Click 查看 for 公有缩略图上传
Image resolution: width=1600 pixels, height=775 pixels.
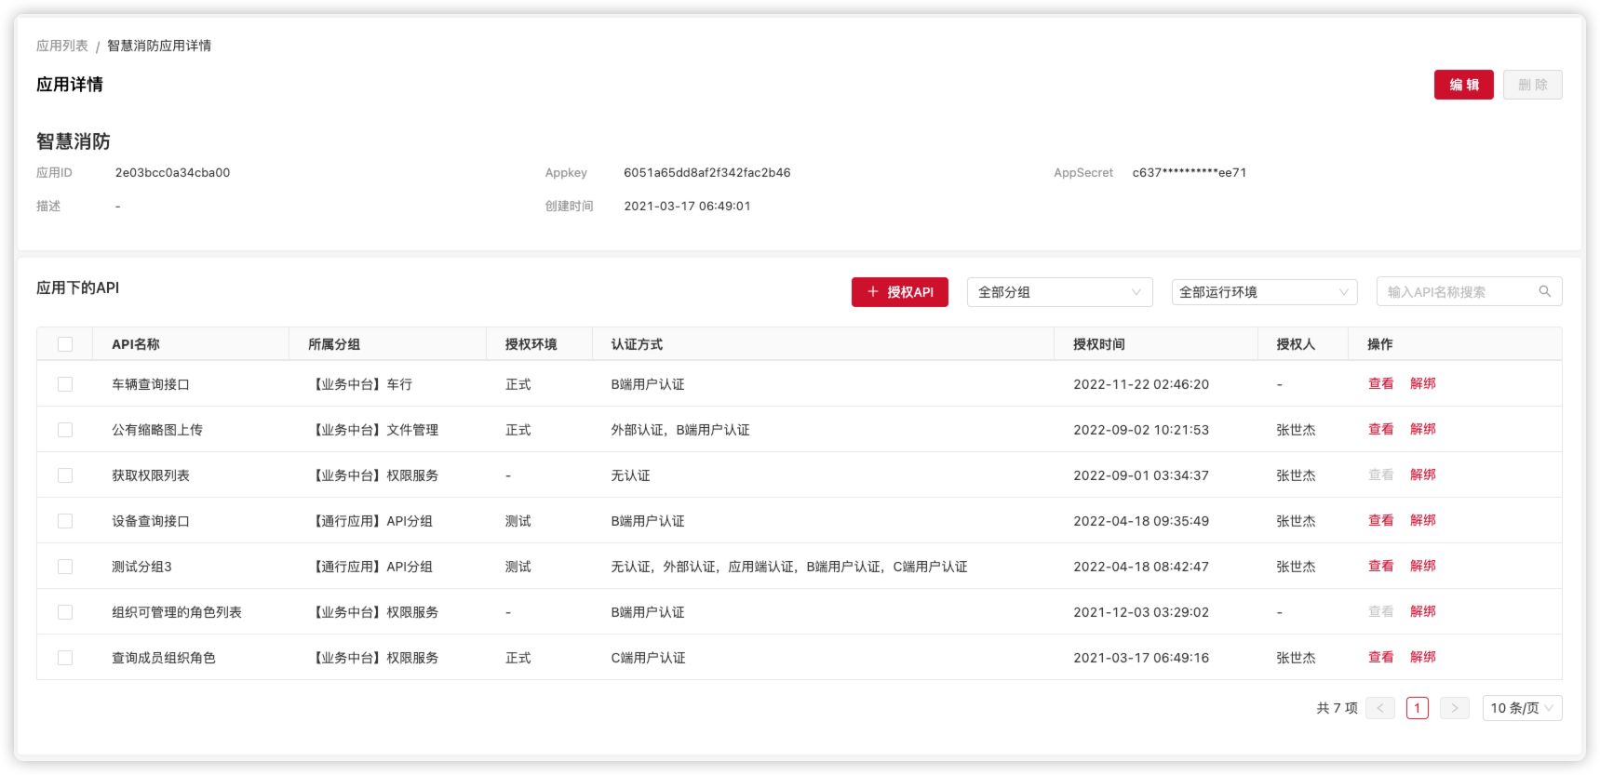[x=1381, y=429]
